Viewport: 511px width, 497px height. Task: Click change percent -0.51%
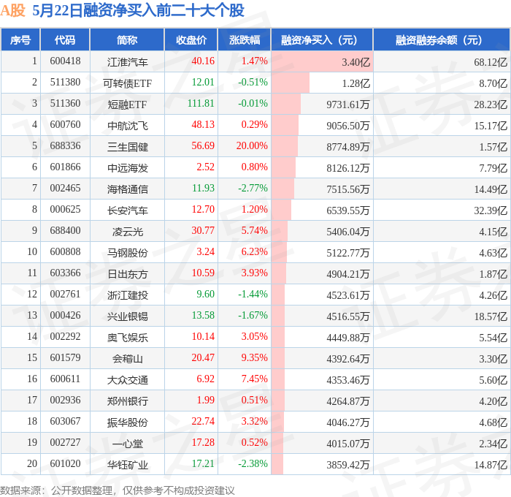coord(253,83)
